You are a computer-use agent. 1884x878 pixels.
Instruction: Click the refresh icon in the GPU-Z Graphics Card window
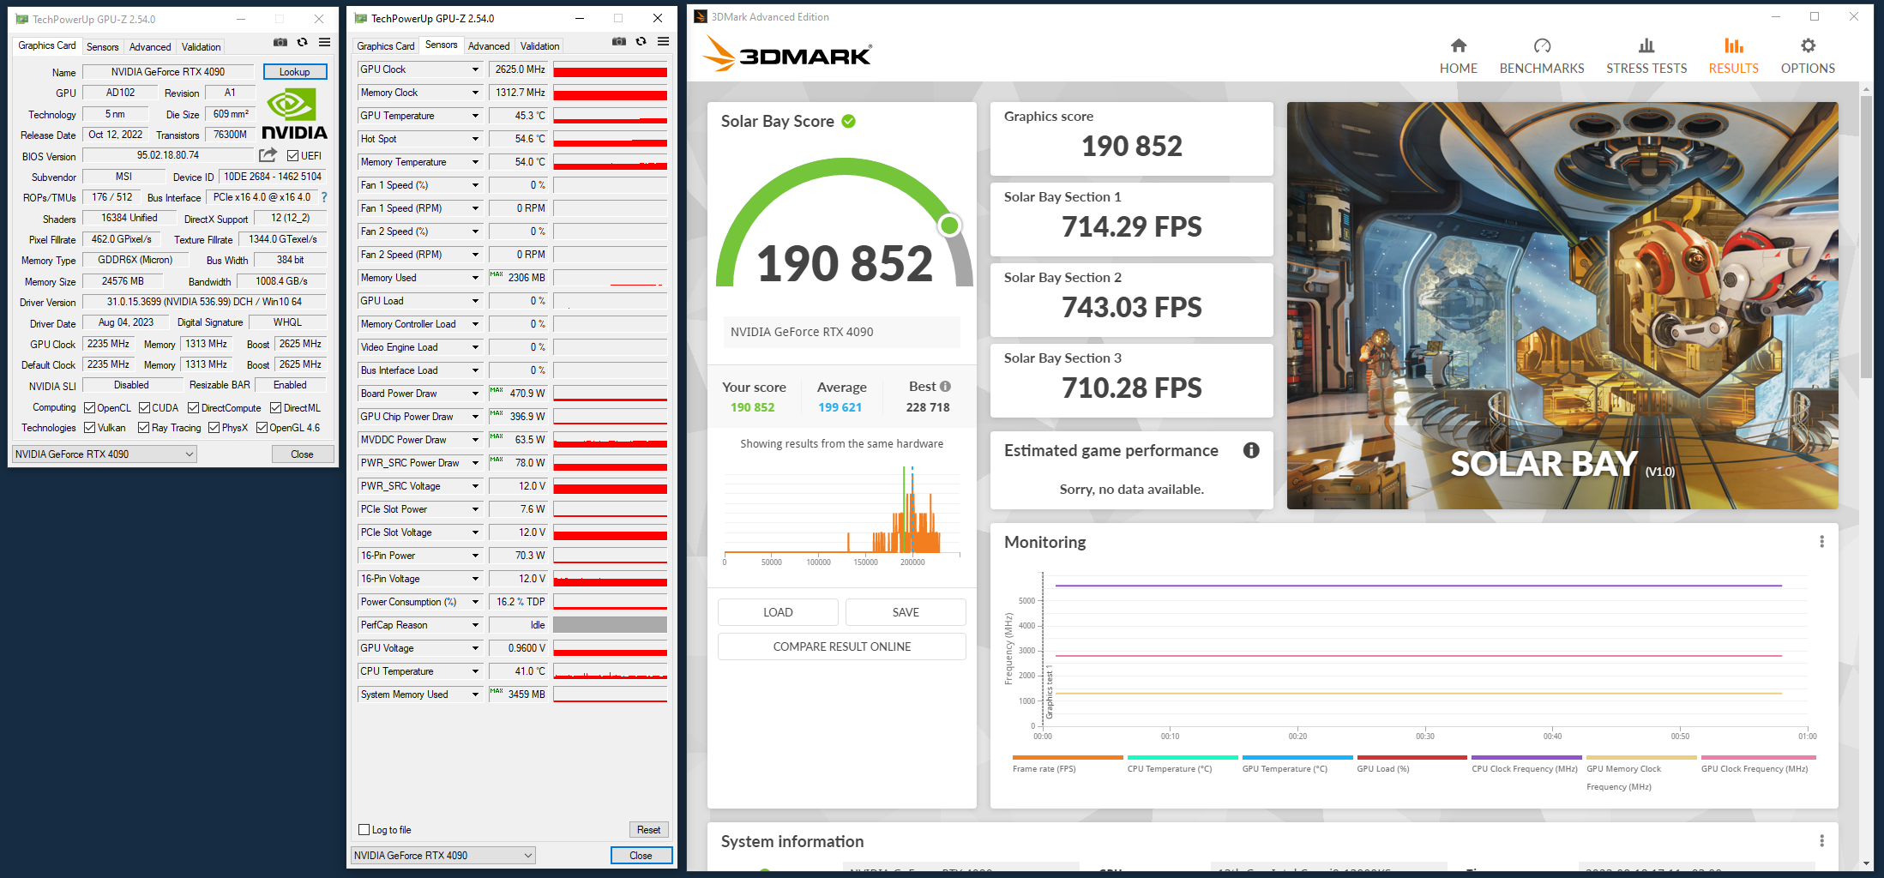pyautogui.click(x=302, y=42)
